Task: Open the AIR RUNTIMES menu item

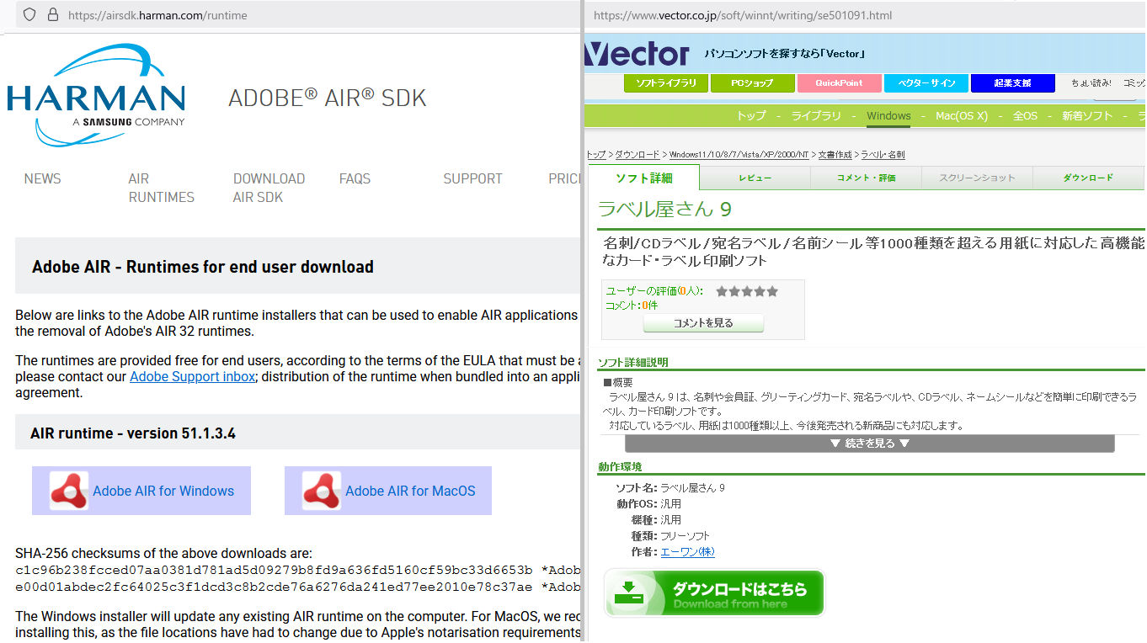Action: 161,188
